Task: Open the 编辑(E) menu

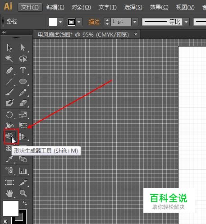Action: [x=55, y=7]
